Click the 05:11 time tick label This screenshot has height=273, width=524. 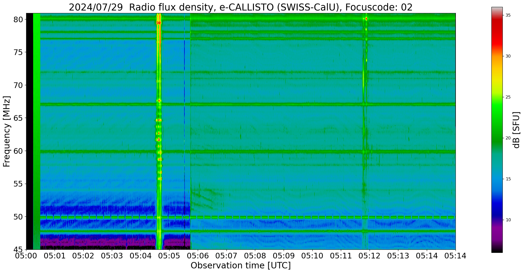coord(341,256)
